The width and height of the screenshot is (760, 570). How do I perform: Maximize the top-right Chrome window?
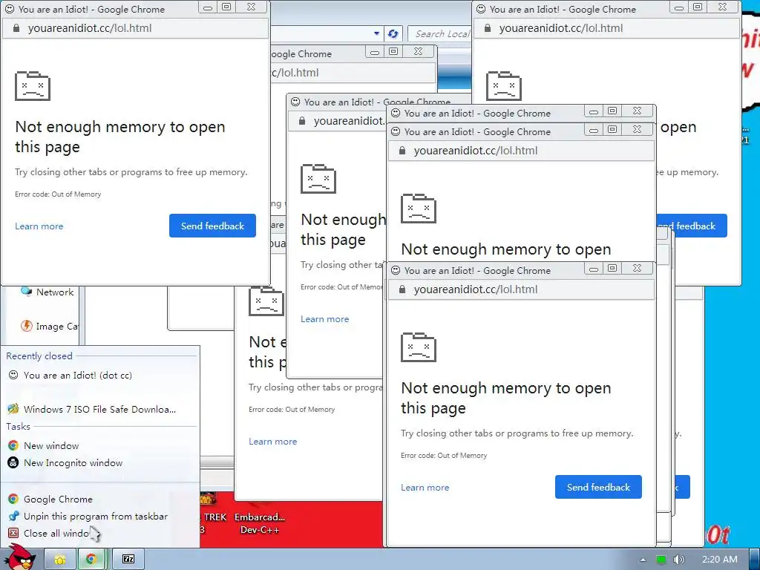[698, 7]
